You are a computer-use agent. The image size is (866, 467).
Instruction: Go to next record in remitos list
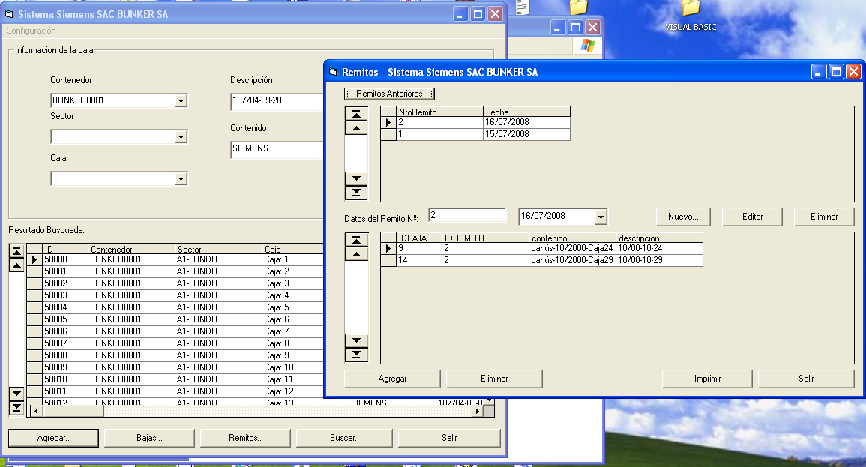coord(355,178)
